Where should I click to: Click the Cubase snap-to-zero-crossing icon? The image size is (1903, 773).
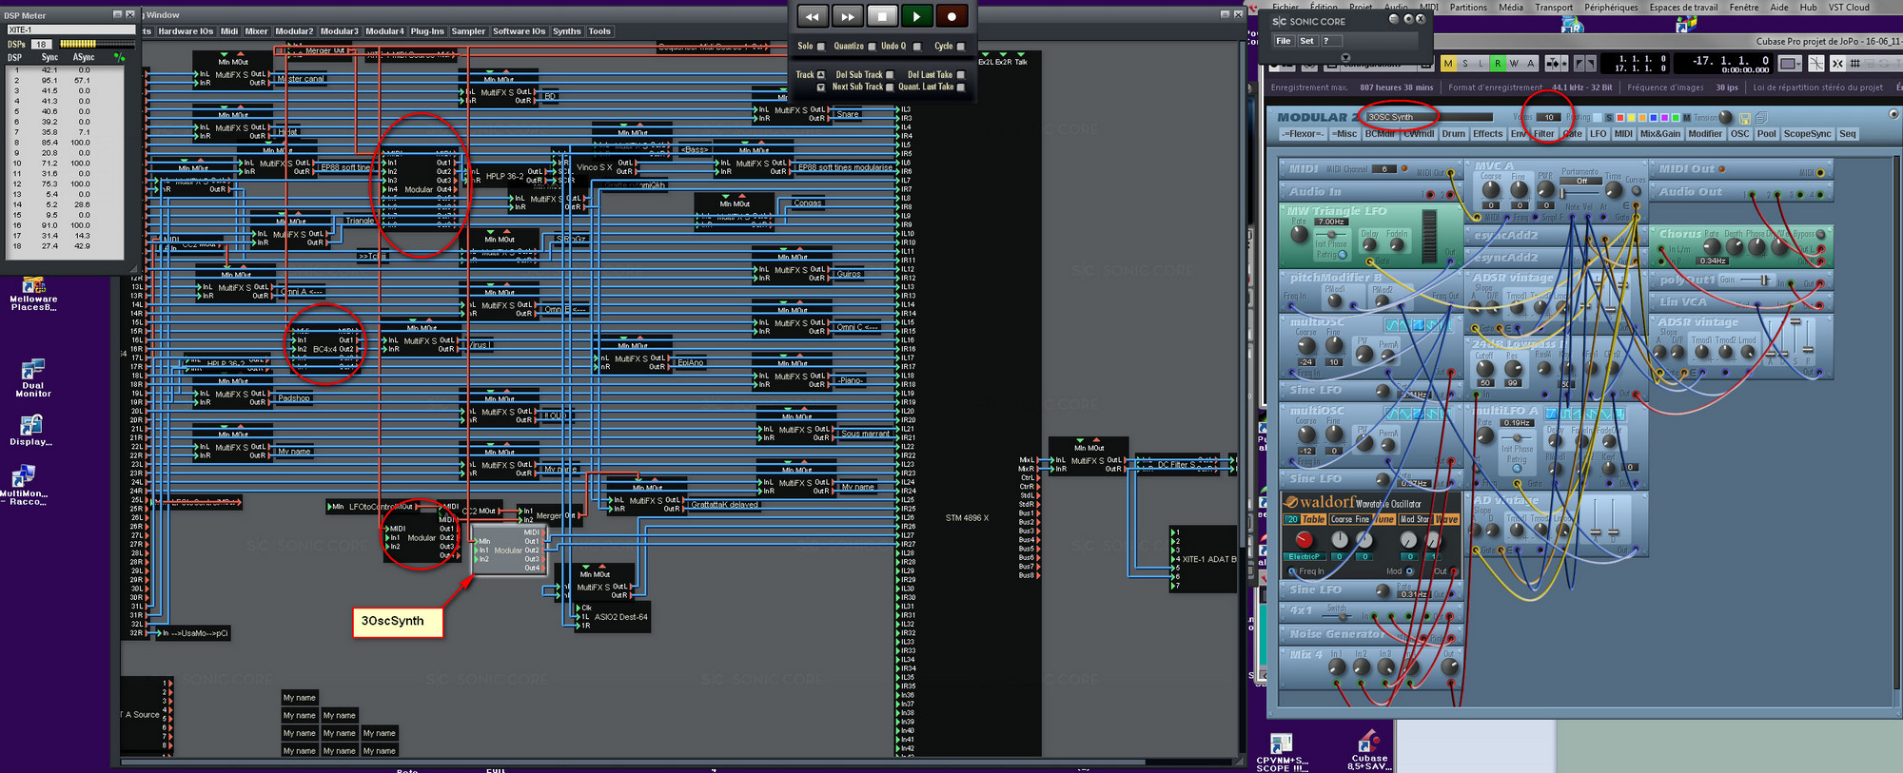tap(1816, 64)
